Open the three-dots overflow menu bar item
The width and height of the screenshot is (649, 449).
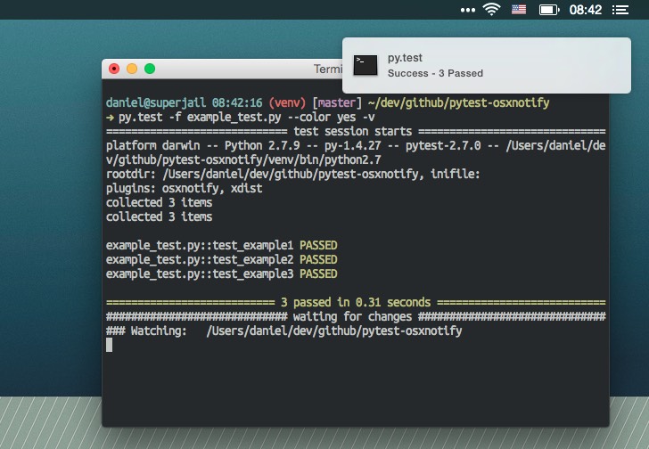468,10
